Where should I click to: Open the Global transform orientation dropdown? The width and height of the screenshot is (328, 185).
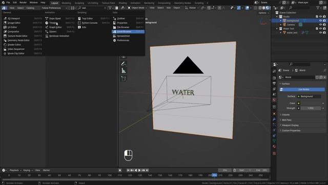[192, 8]
